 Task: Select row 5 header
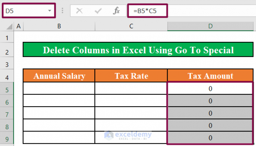(x=7, y=88)
